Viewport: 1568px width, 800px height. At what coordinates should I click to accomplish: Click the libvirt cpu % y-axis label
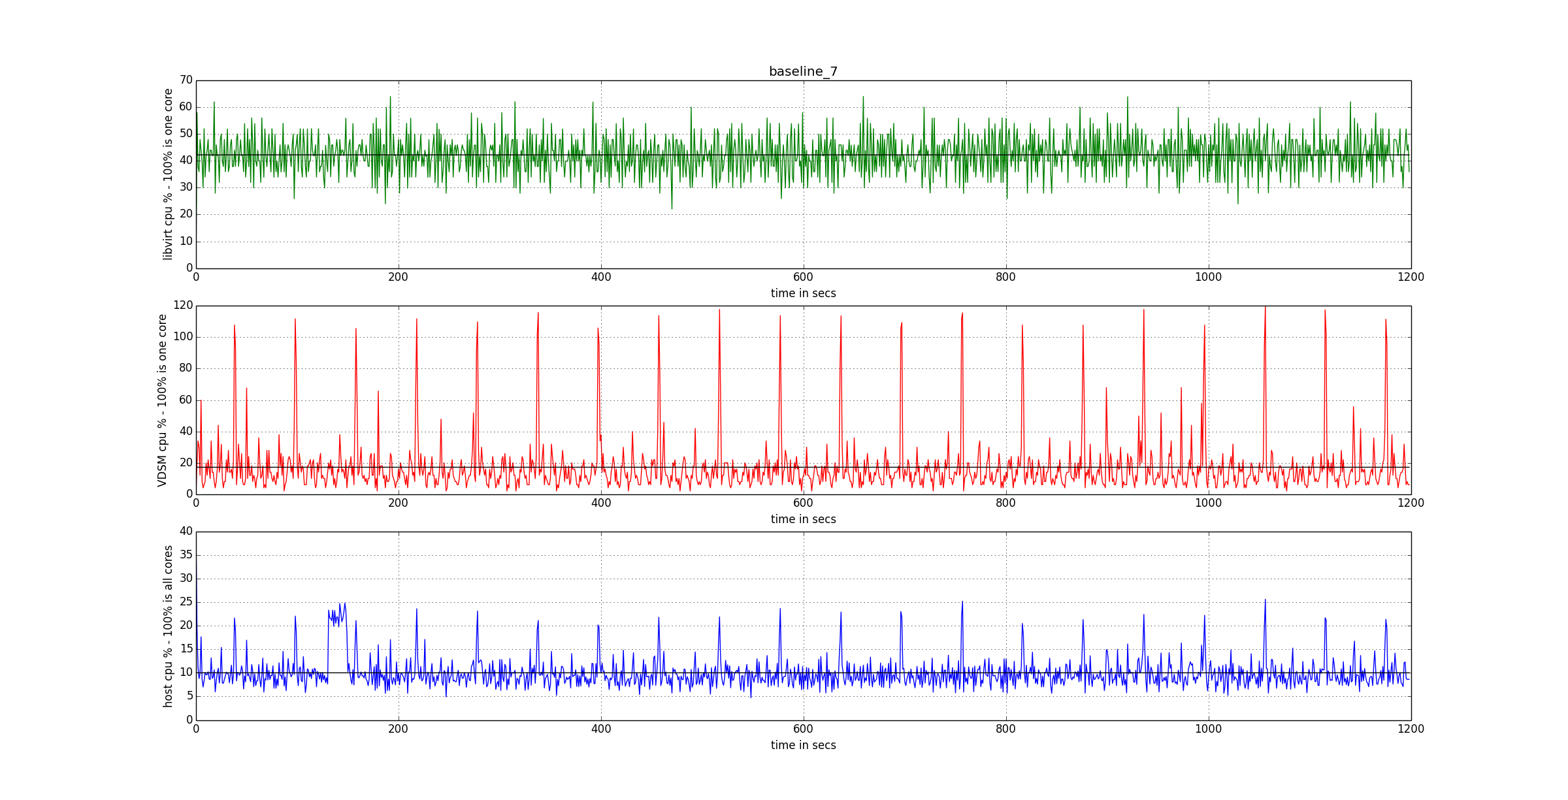(168, 174)
